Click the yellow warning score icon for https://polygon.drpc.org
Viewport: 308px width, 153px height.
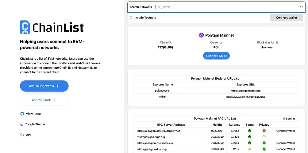pos(250,149)
